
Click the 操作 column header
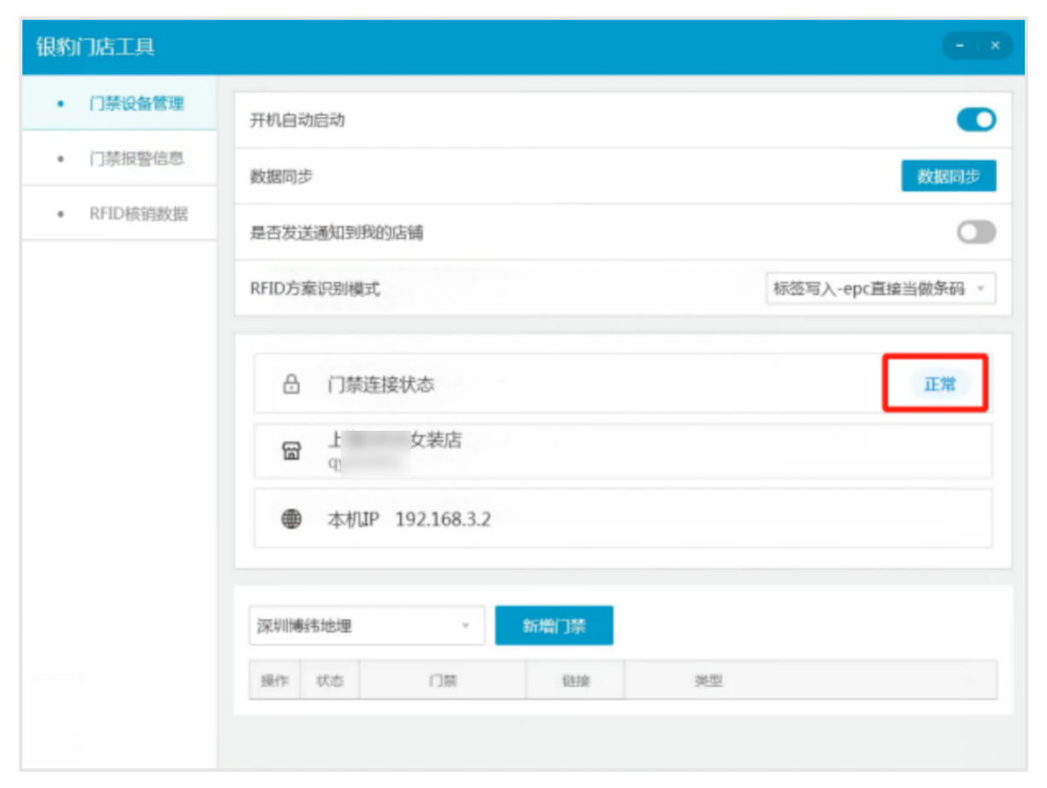tap(274, 680)
